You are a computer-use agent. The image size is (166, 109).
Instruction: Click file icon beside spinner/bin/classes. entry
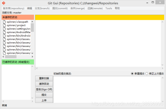pos(4,39)
